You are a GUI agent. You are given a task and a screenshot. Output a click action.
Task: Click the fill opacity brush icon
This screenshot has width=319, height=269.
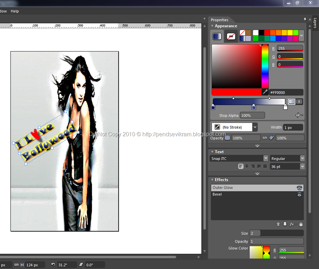click(271, 138)
